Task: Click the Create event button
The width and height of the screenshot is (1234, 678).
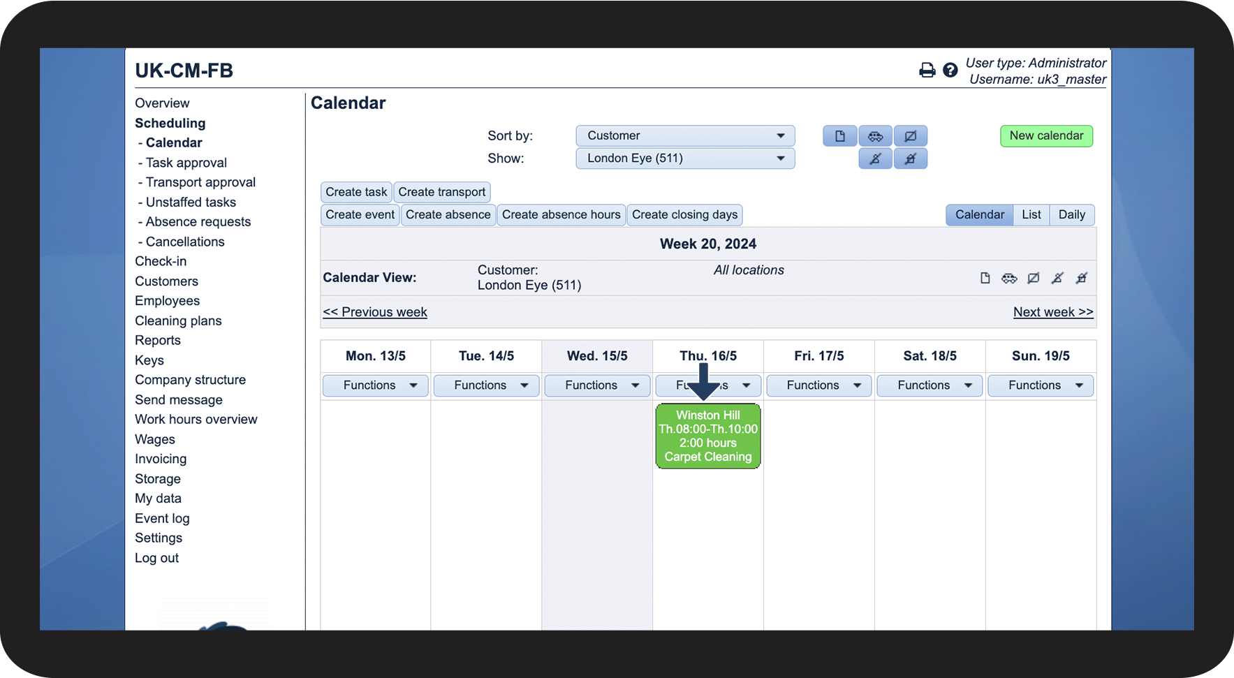Action: [x=360, y=215]
